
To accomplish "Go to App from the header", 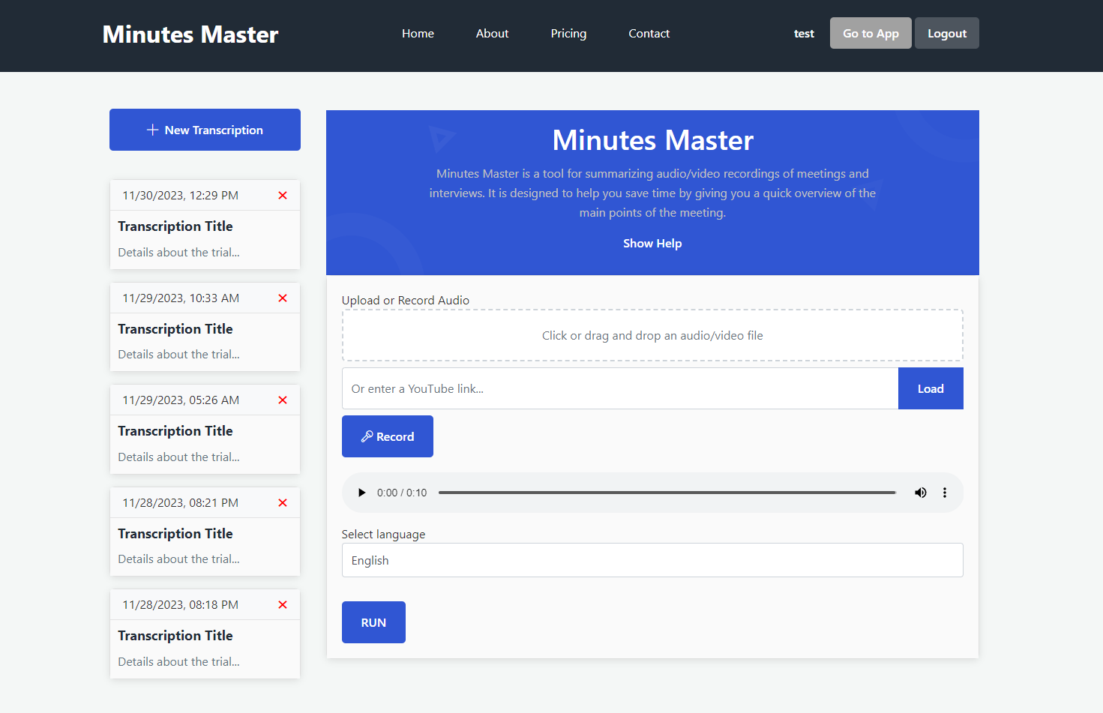I will pyautogui.click(x=871, y=33).
